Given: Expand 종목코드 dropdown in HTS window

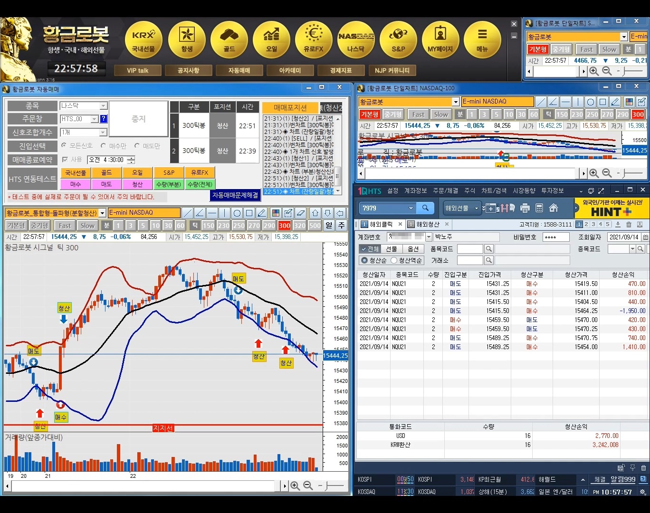Looking at the screenshot, I should pyautogui.click(x=632, y=249).
